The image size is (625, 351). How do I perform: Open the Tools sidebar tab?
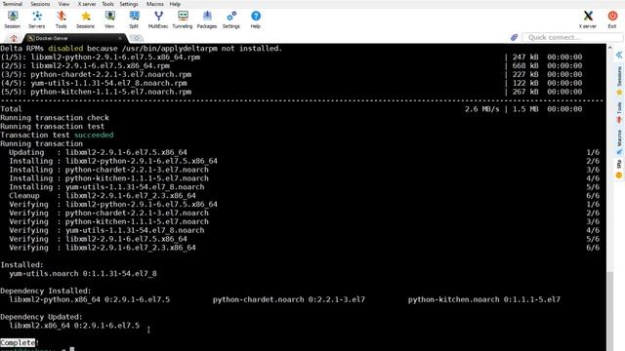point(619,112)
